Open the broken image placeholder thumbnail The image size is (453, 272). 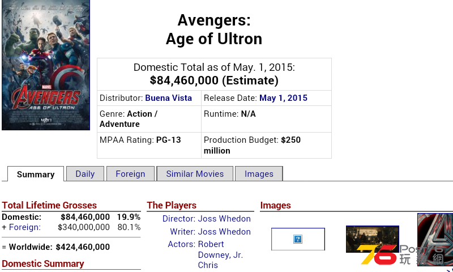298,239
